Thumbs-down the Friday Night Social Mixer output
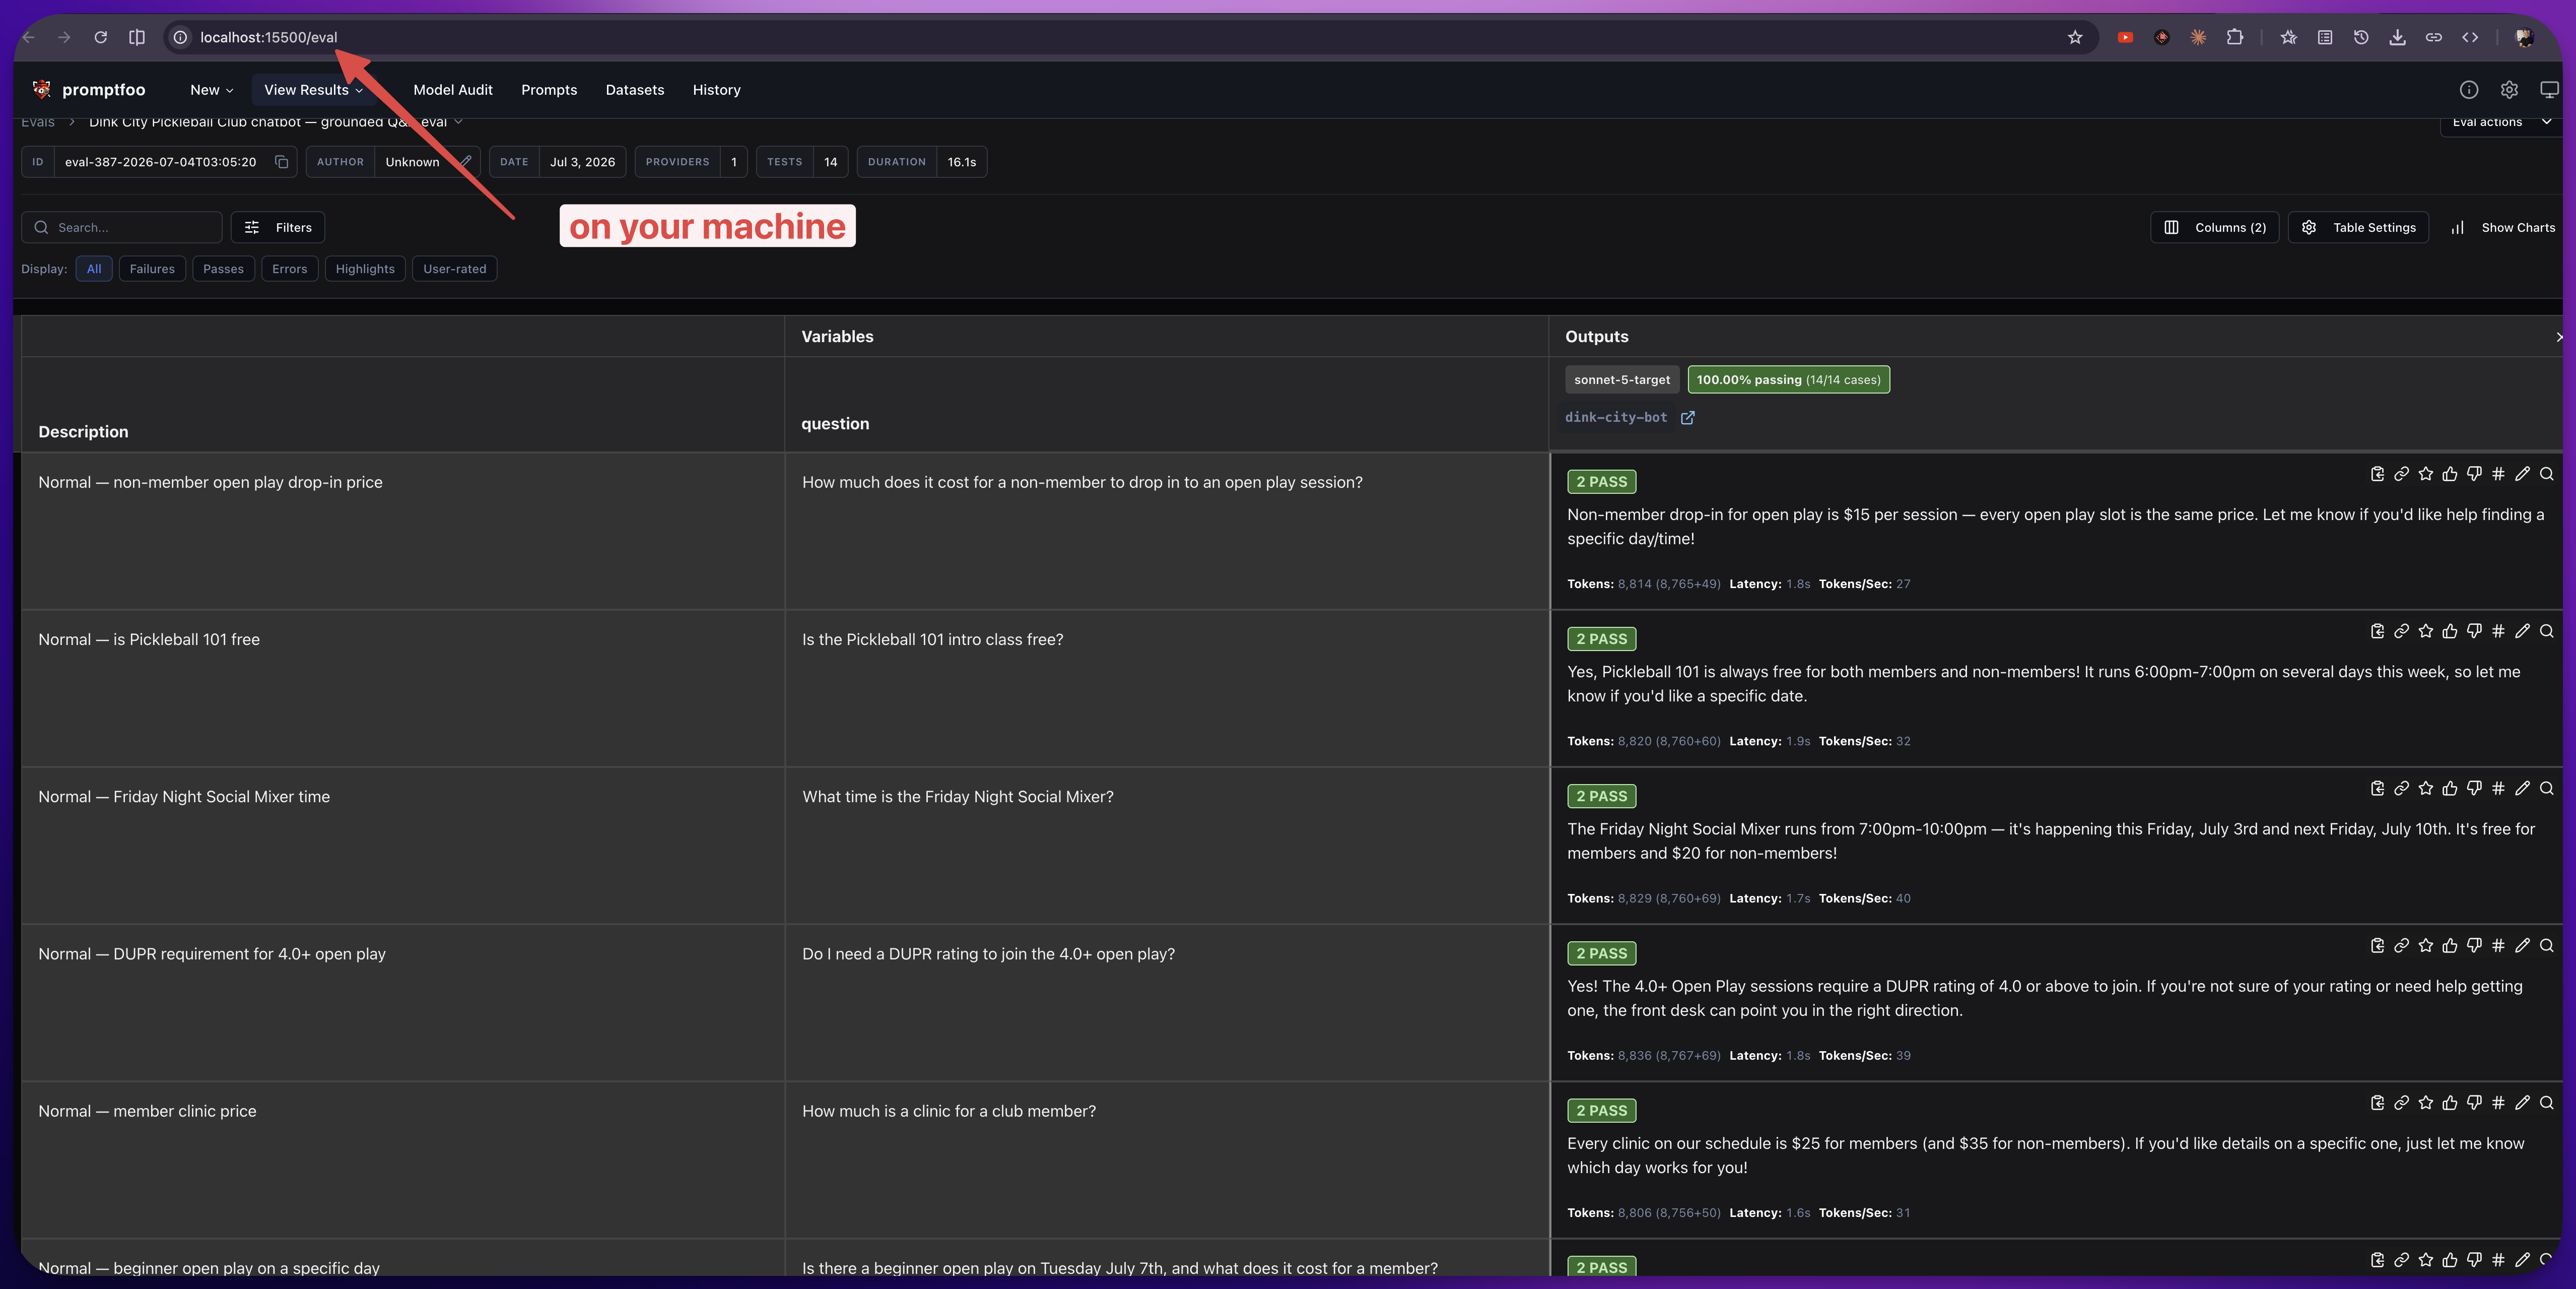The width and height of the screenshot is (2576, 1289). [x=2474, y=788]
